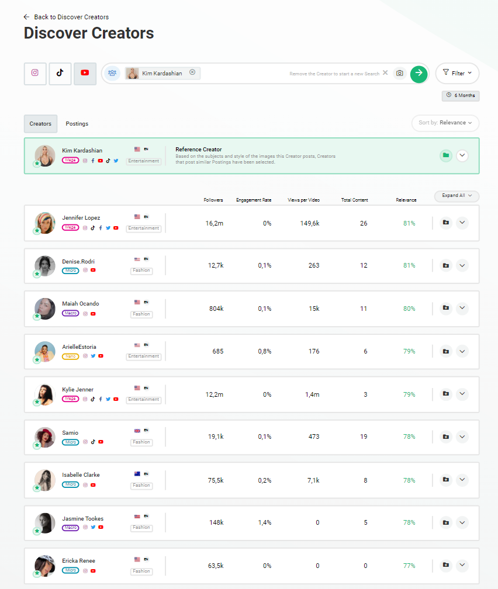Focus the creator search input field
The width and height of the screenshot is (498, 589).
[x=265, y=73]
